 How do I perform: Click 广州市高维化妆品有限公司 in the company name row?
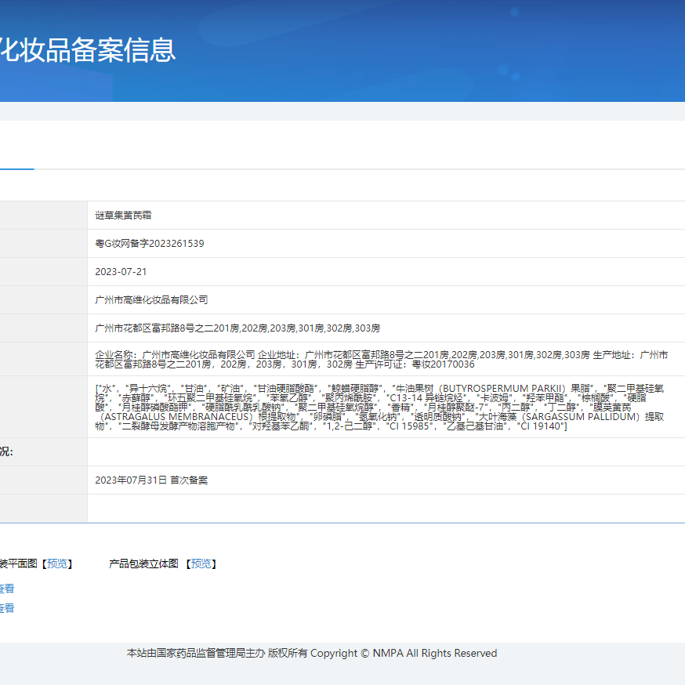pos(151,300)
